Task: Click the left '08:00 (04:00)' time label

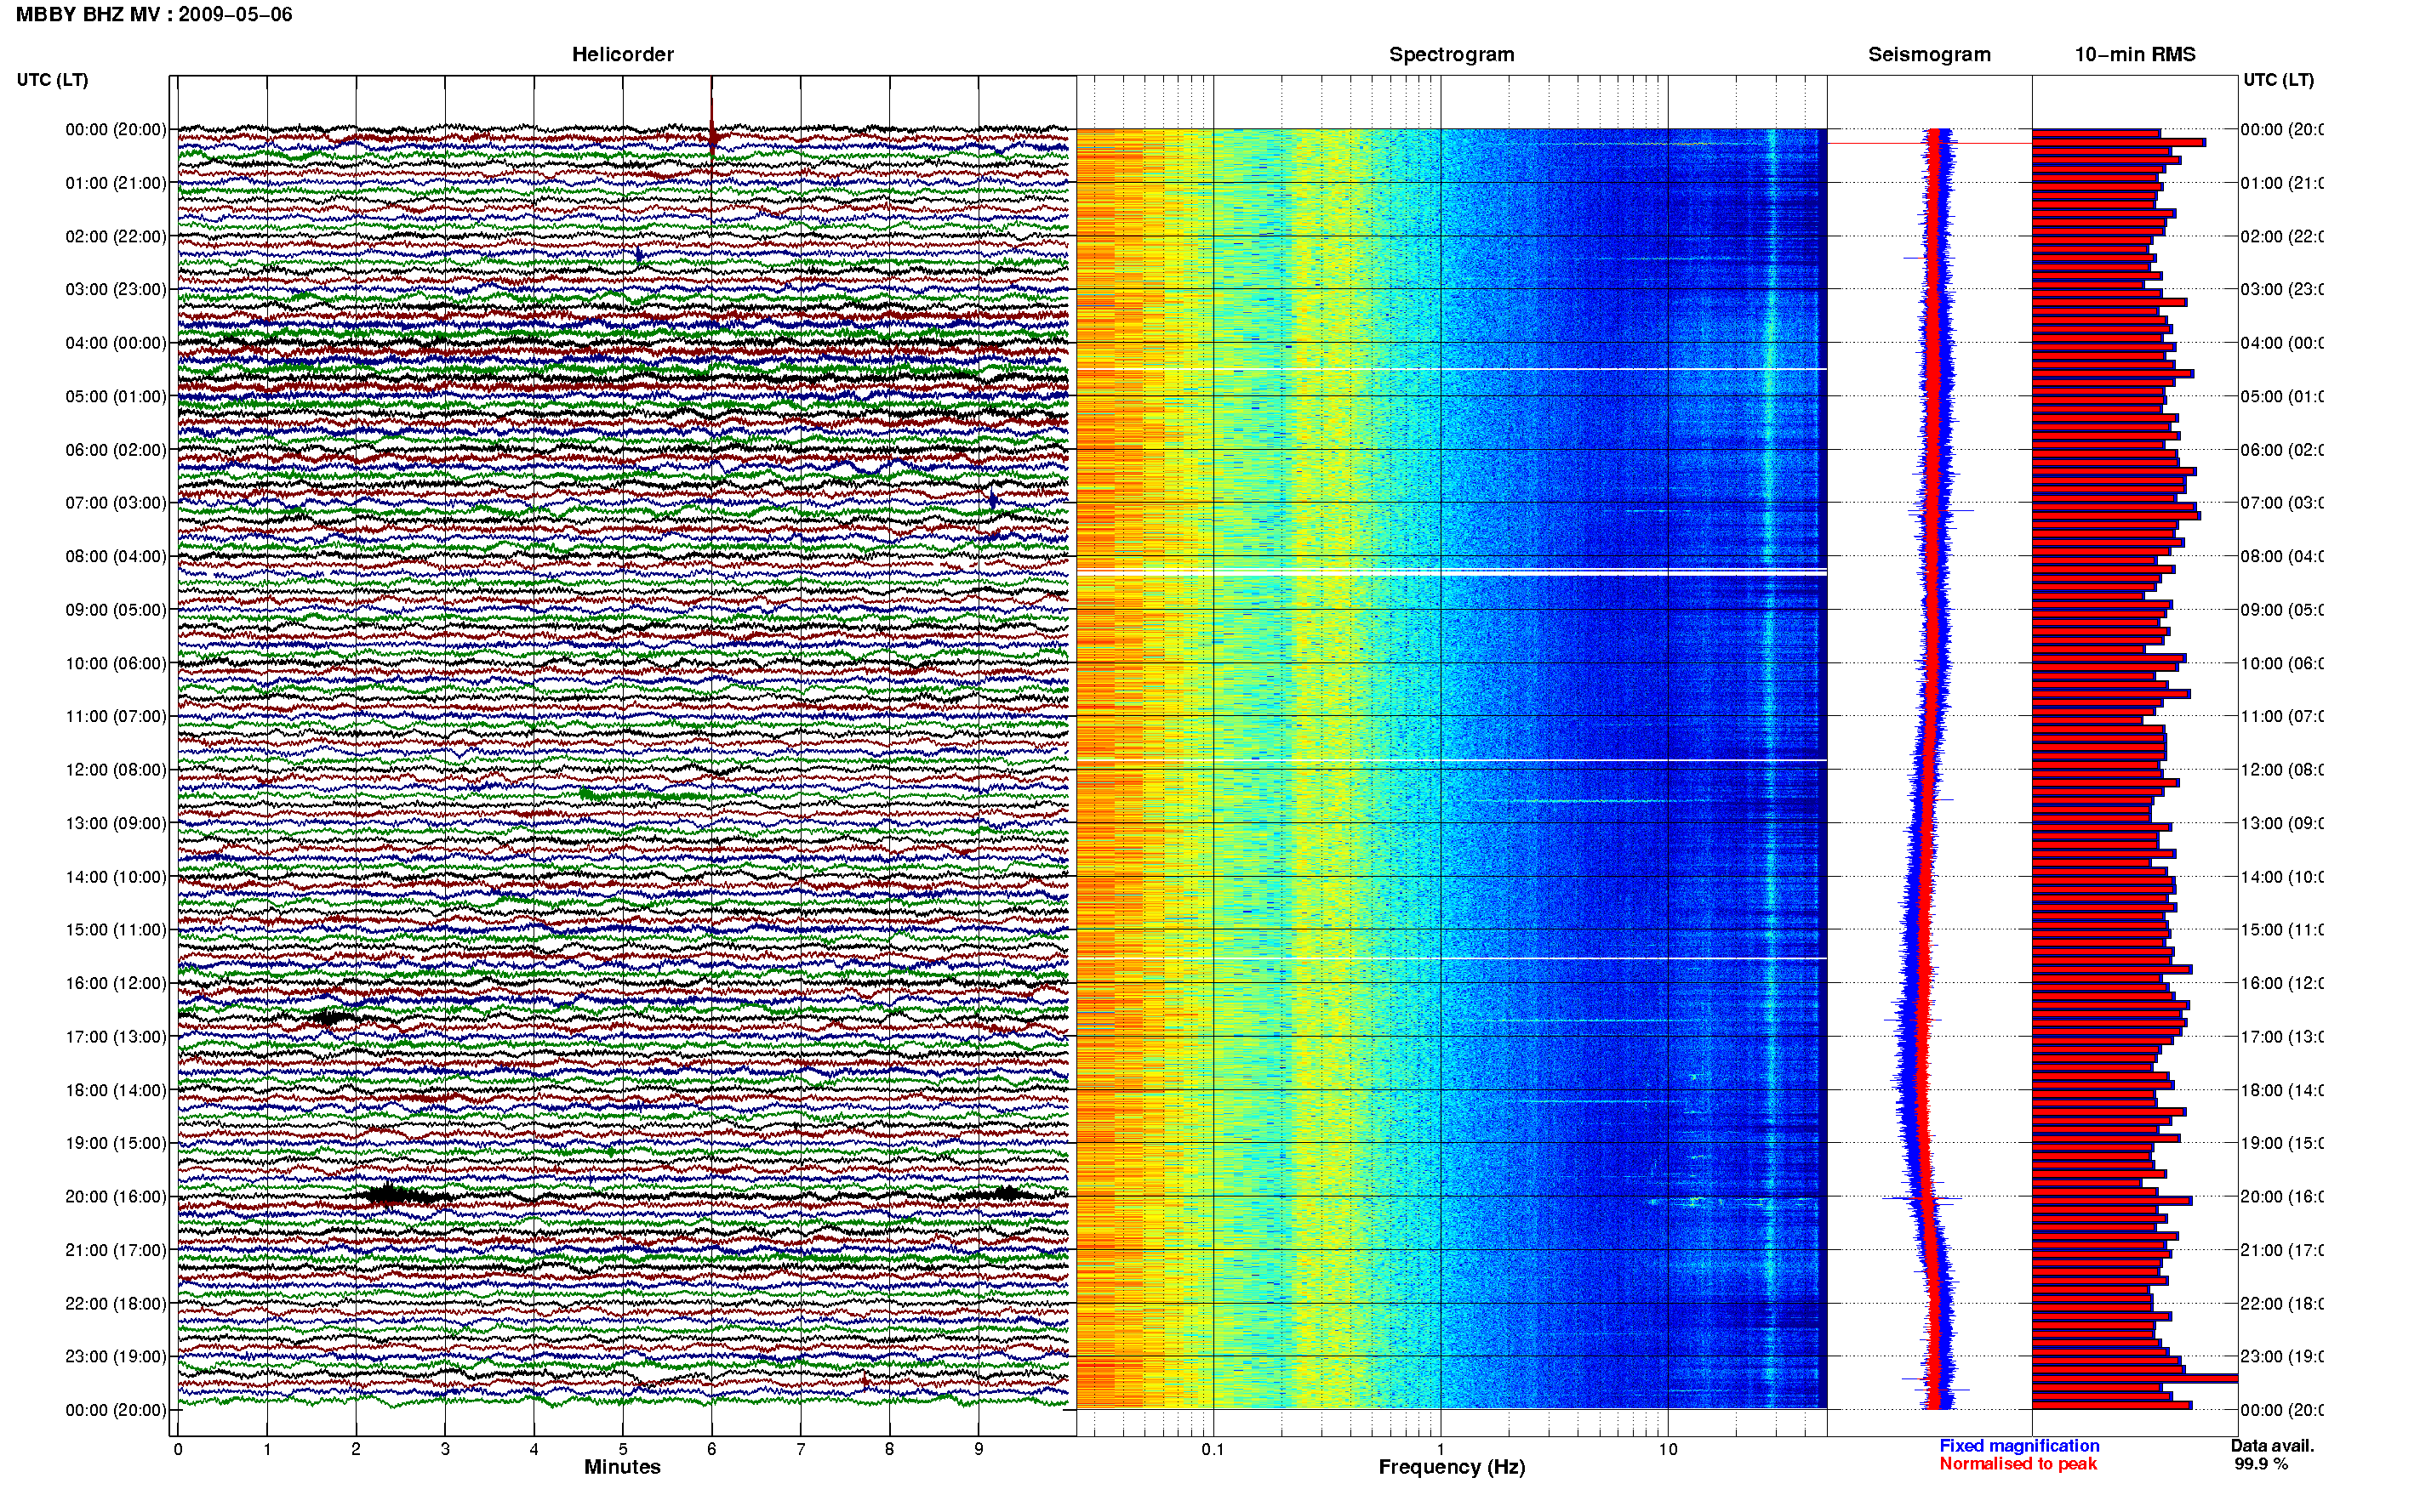Action: coord(116,557)
